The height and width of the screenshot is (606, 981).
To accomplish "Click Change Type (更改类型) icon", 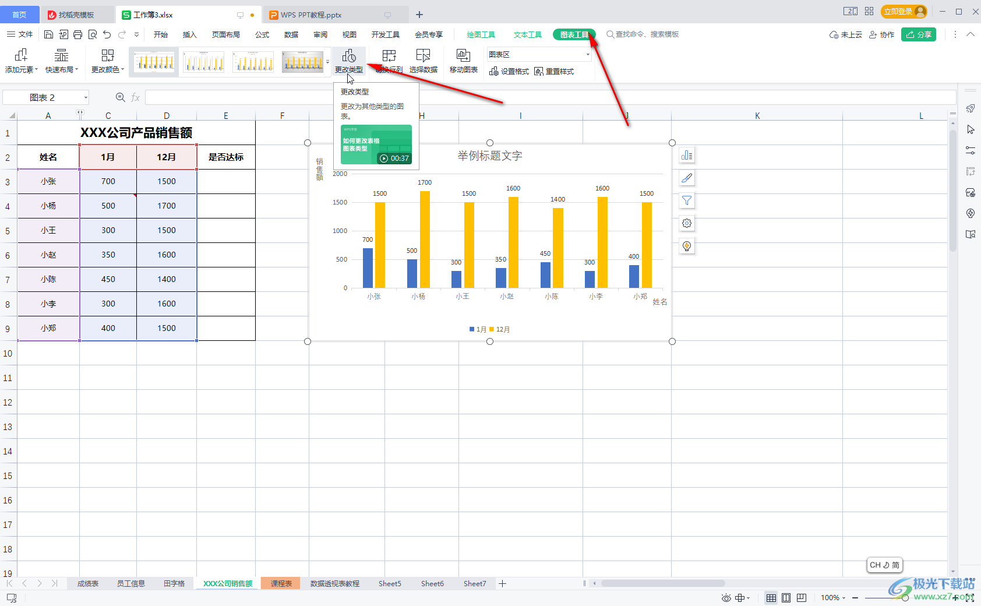I will pyautogui.click(x=349, y=56).
